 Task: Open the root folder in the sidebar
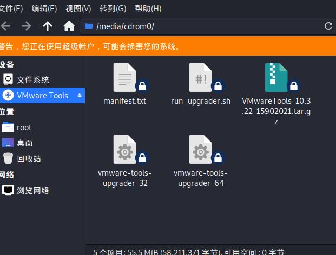[x=42, y=127]
